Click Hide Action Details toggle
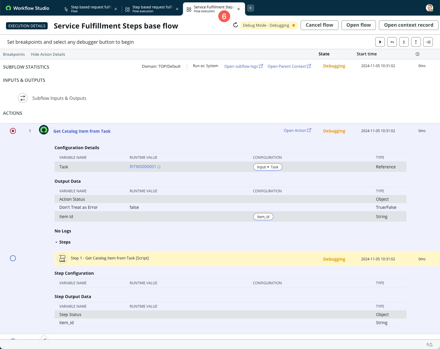 coord(48,54)
